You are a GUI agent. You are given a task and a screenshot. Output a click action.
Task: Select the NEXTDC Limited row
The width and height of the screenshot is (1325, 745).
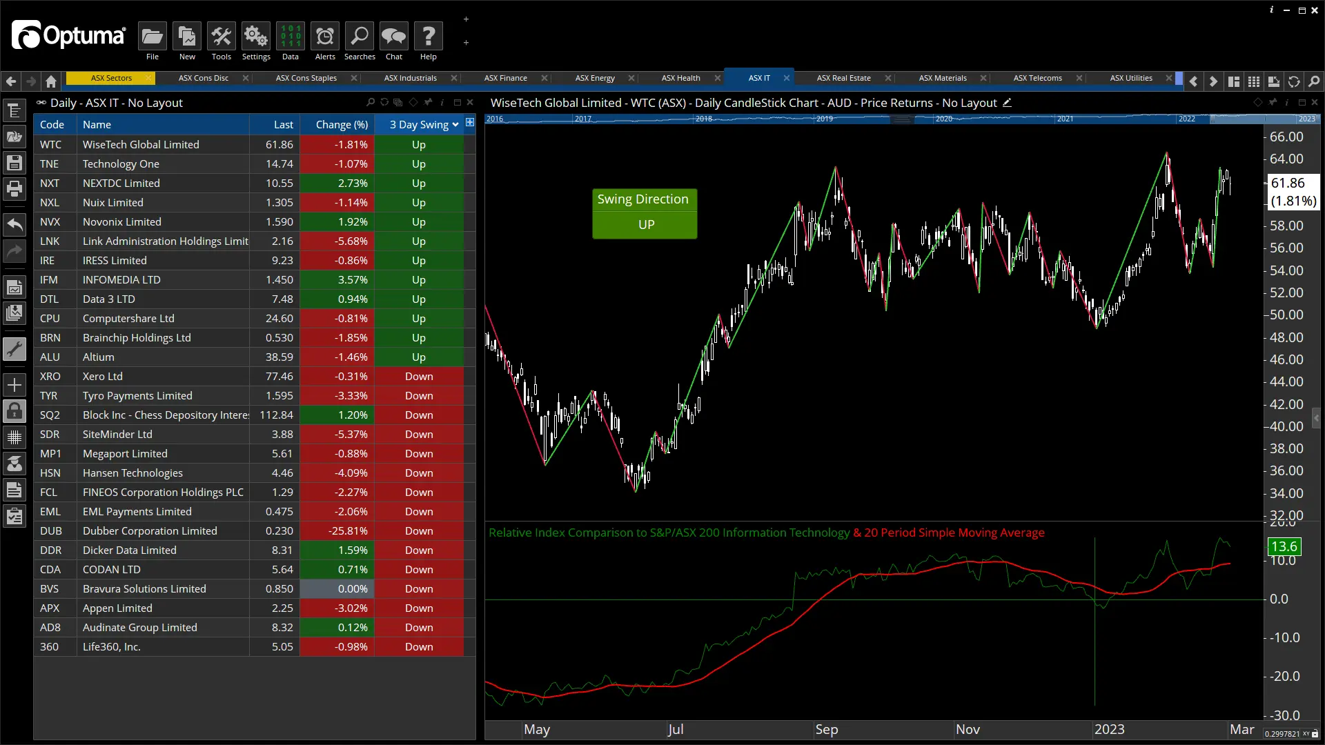click(x=255, y=183)
